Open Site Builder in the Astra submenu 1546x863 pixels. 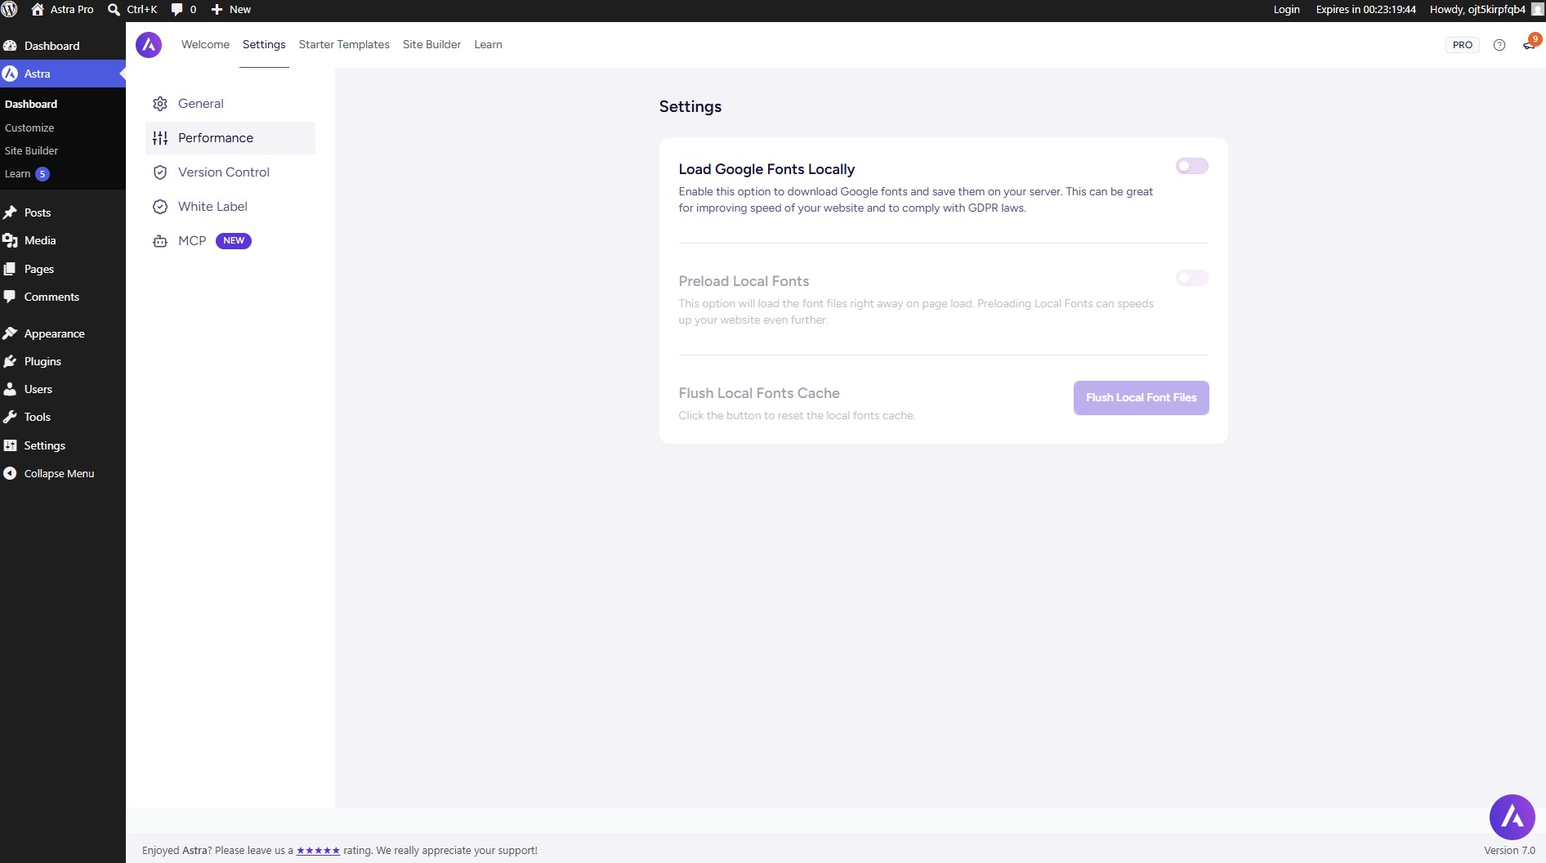[31, 151]
